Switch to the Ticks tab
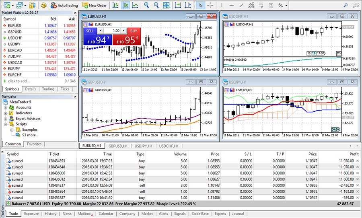 pos(65,89)
